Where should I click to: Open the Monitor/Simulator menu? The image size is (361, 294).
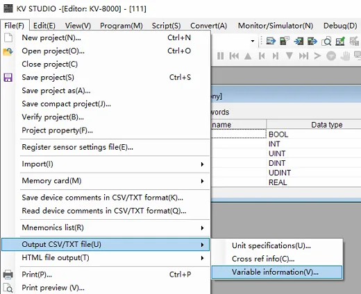pos(276,26)
